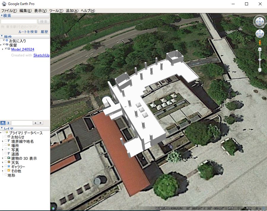
Task: Click the Model_240524 folder icon
Action: pos(9,49)
